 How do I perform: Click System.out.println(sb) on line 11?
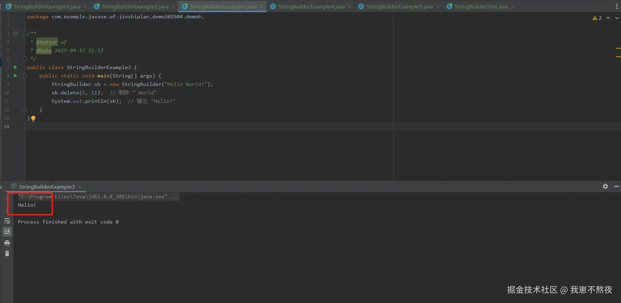[x=86, y=101]
